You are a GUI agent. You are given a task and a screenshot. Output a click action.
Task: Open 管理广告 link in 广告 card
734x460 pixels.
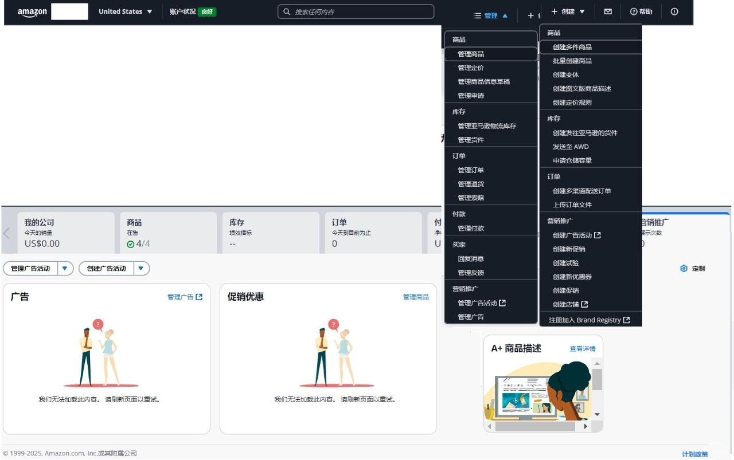tap(185, 297)
